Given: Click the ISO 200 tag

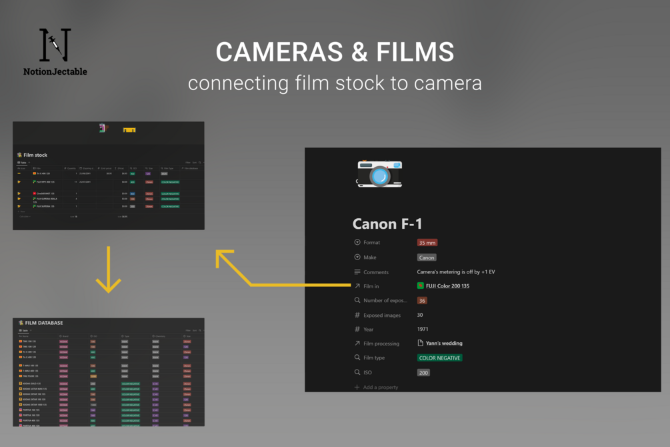Looking at the screenshot, I should coord(423,372).
